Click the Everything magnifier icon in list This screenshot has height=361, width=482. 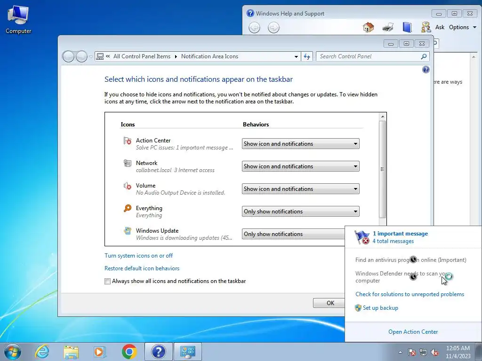(x=127, y=208)
